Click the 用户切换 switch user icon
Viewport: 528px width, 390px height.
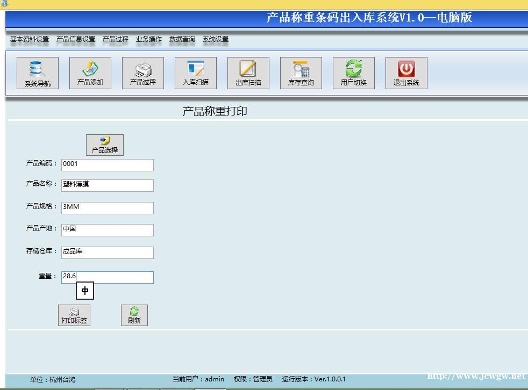pyautogui.click(x=354, y=73)
